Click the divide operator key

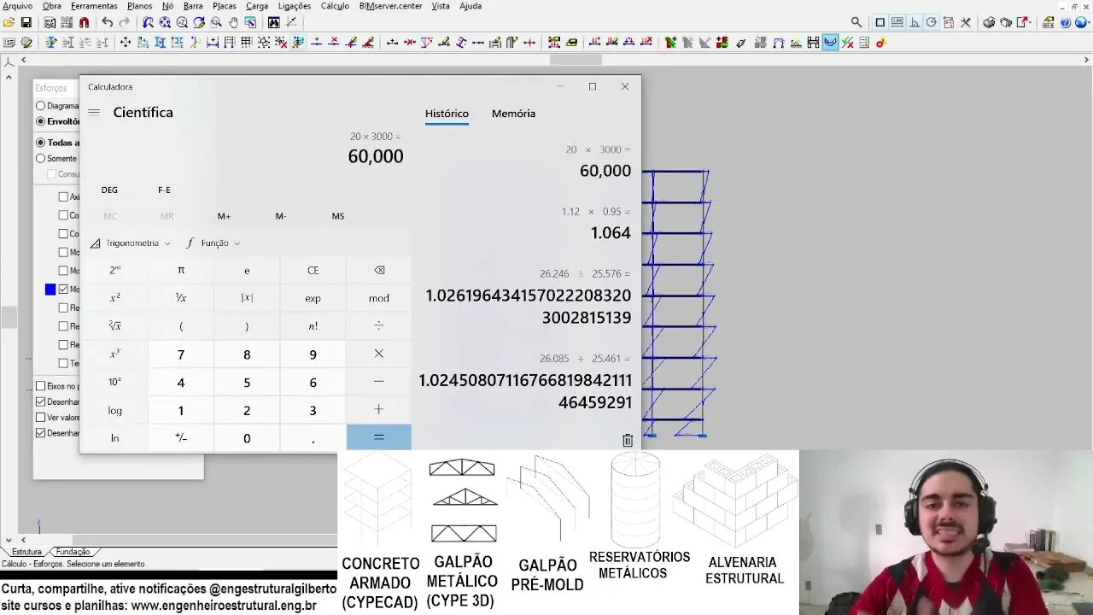click(x=379, y=325)
